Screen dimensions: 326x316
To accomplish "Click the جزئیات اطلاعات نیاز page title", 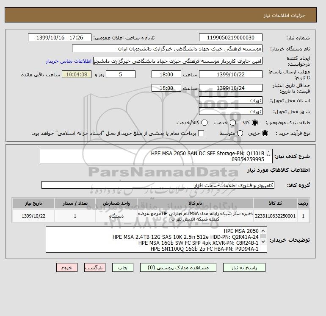I will click(284, 15).
